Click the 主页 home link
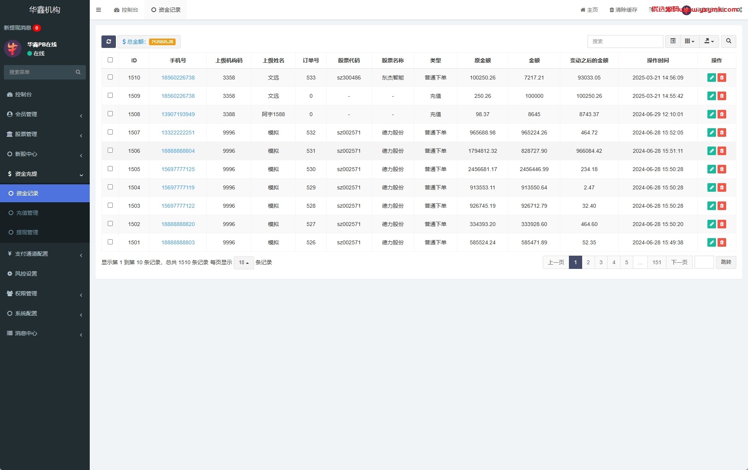Viewport: 748px width, 470px height. pos(589,10)
